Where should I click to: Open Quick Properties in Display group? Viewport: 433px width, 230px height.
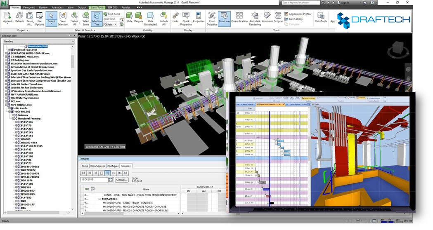tap(186, 19)
